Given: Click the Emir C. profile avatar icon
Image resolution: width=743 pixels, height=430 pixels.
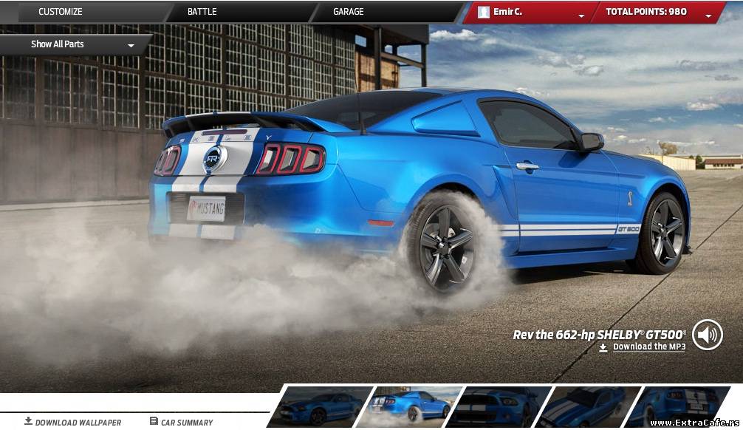Looking at the screenshot, I should pos(483,12).
